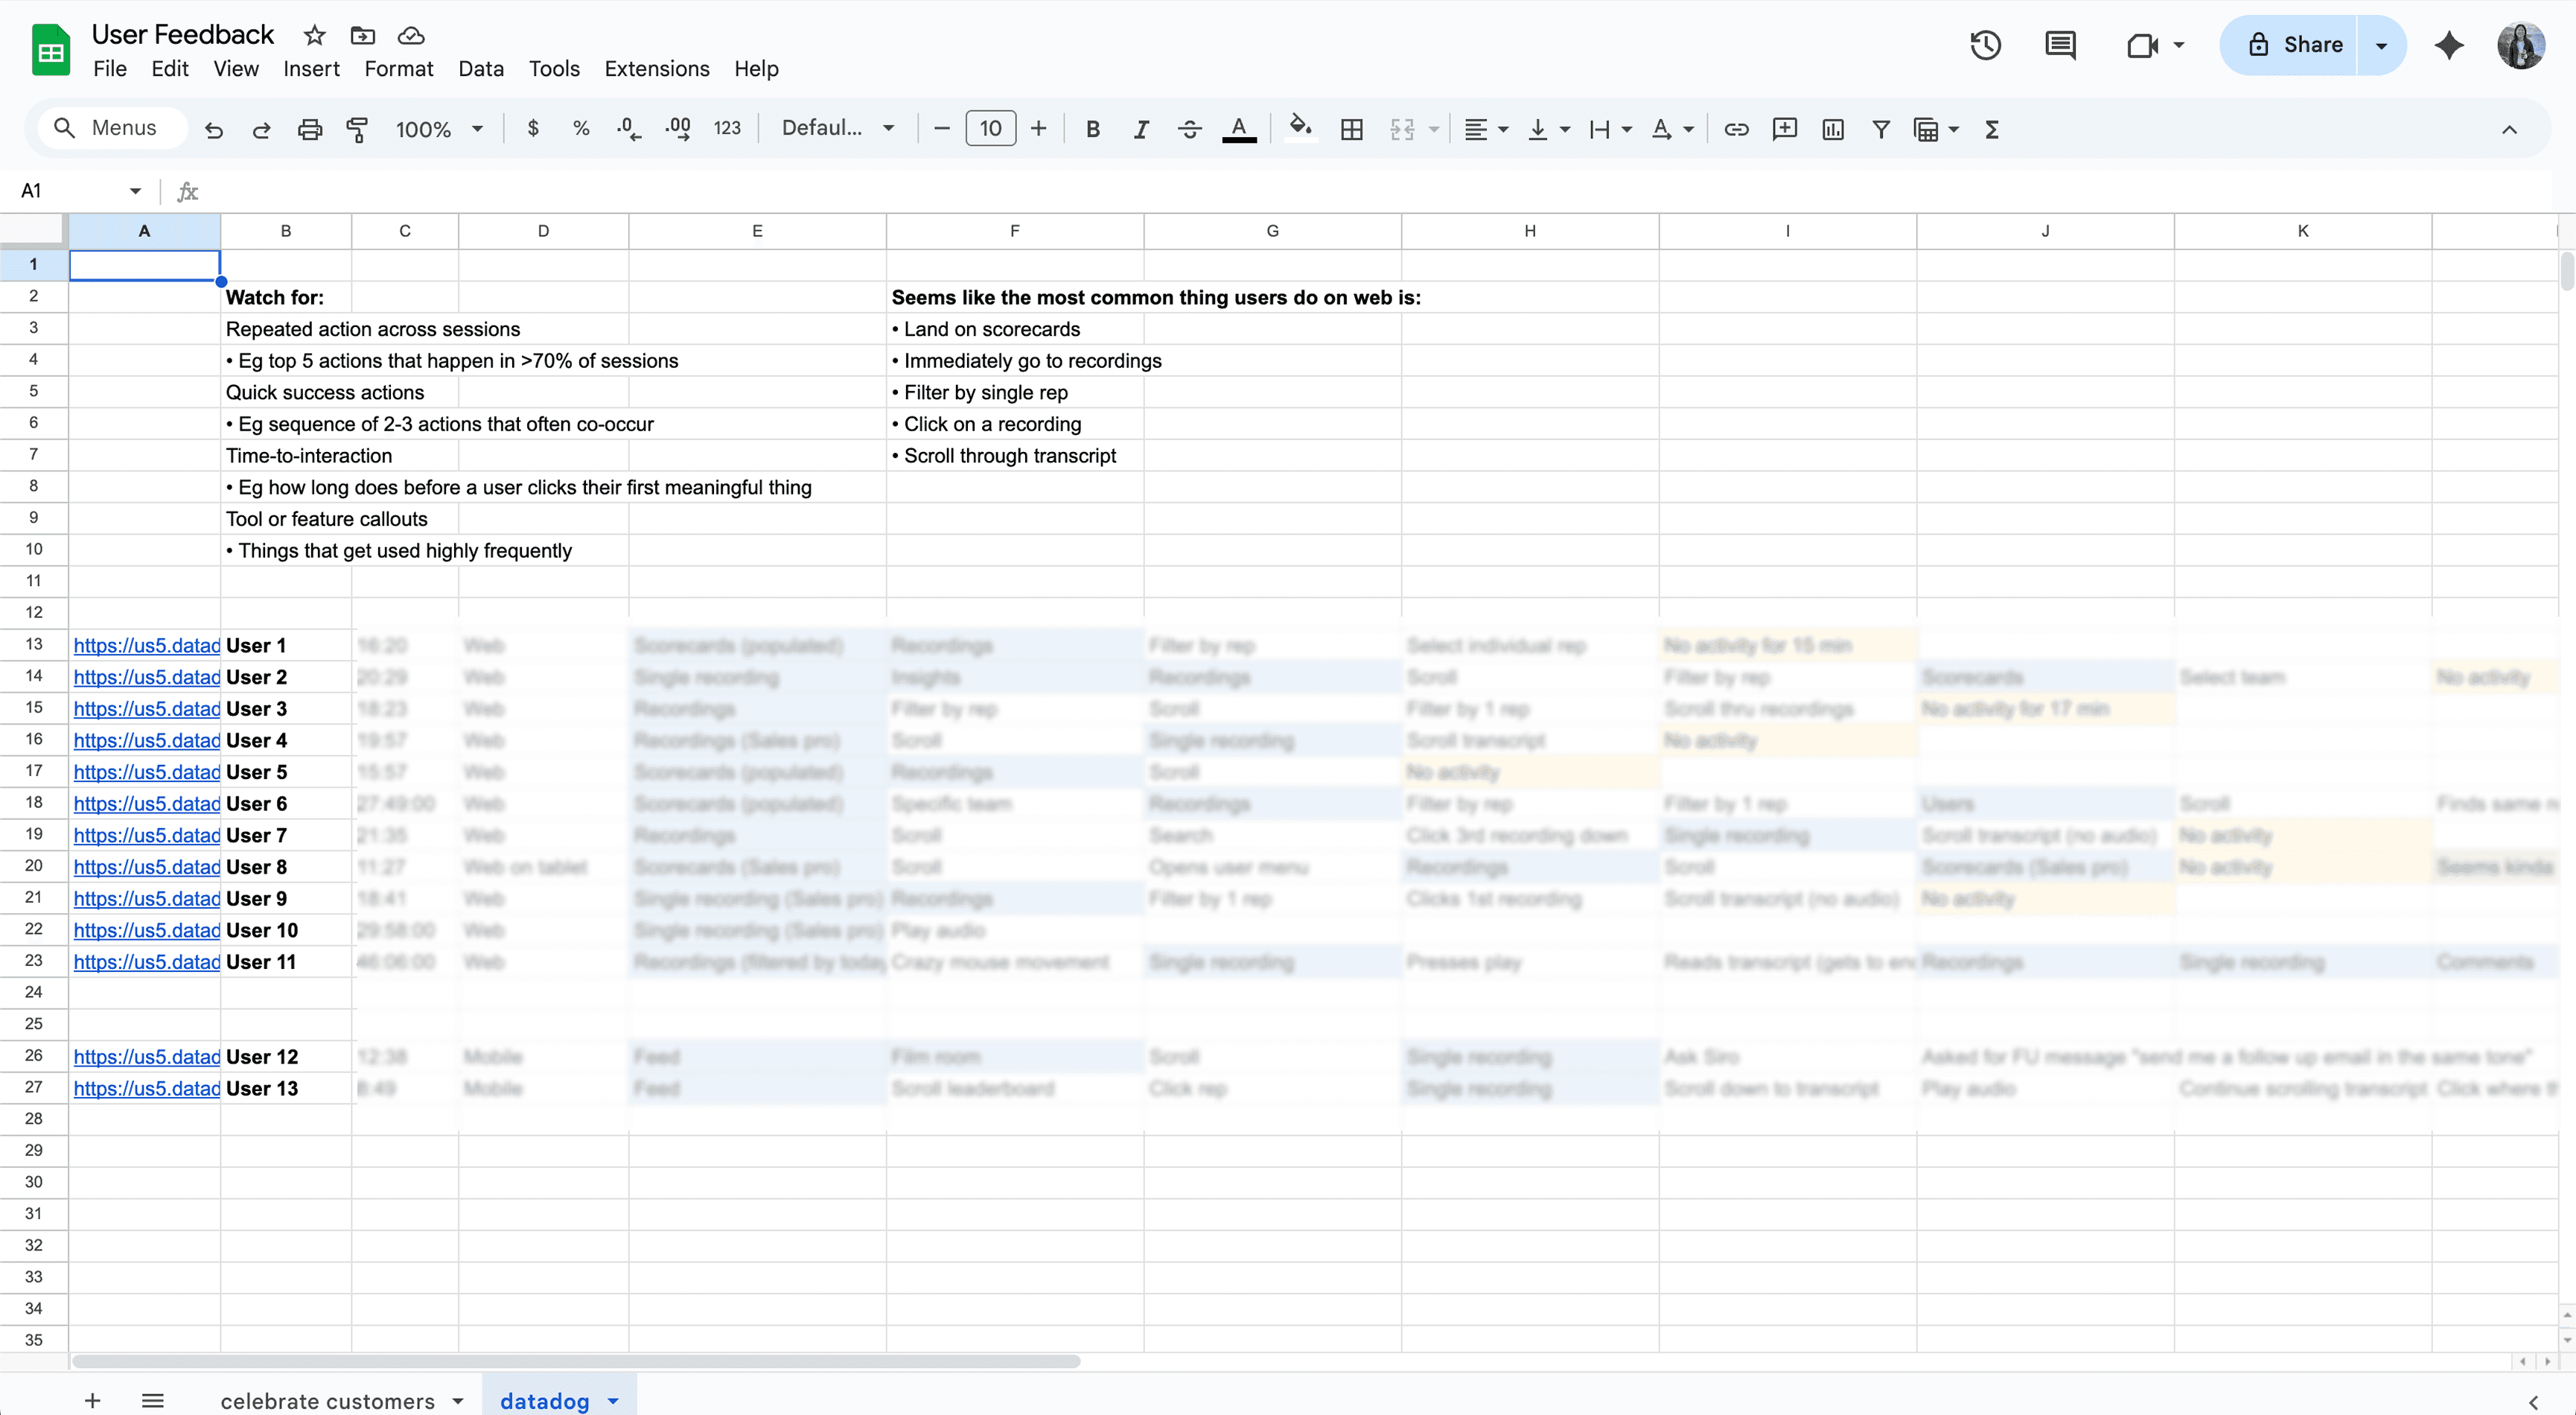Open the Extensions menu
Screen dimensions: 2576x1415
coord(656,69)
